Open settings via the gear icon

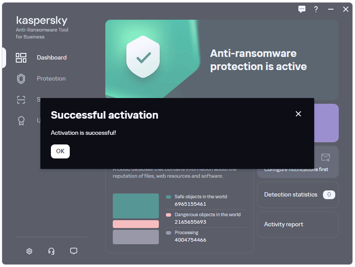[x=29, y=251]
